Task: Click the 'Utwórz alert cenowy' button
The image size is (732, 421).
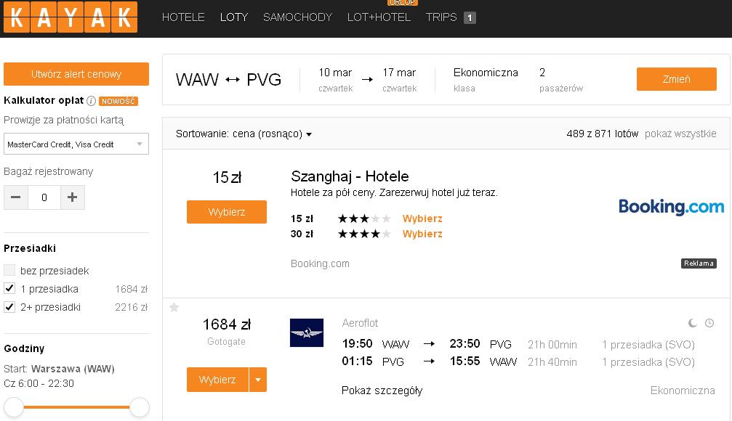Action: [x=76, y=74]
